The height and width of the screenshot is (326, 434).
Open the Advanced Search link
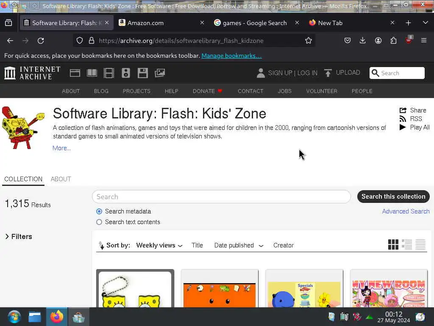pyautogui.click(x=406, y=211)
